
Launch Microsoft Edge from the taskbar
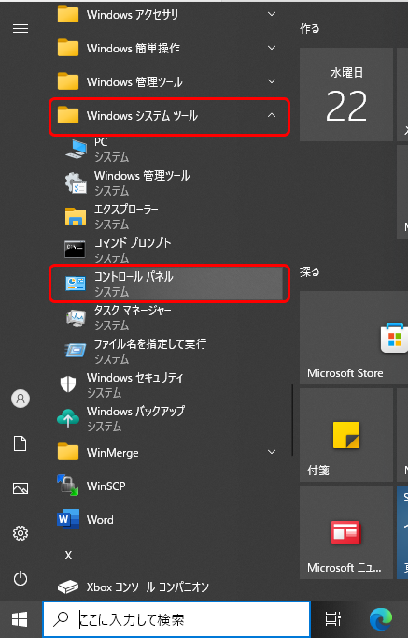[x=381, y=619]
